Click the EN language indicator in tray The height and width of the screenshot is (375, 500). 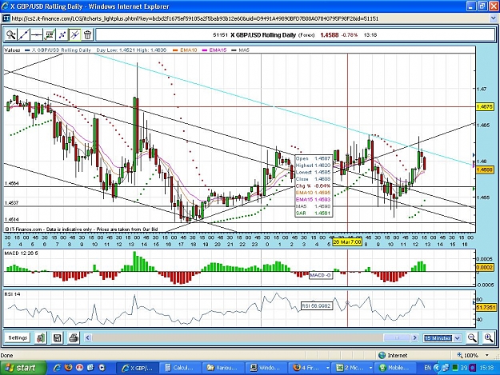428,368
